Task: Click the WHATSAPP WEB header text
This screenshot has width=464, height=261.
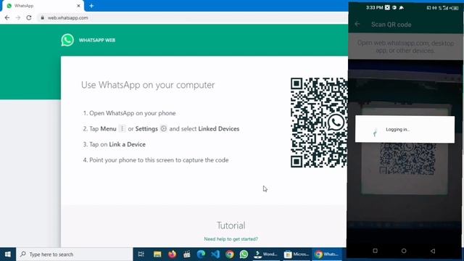Action: tap(96, 41)
